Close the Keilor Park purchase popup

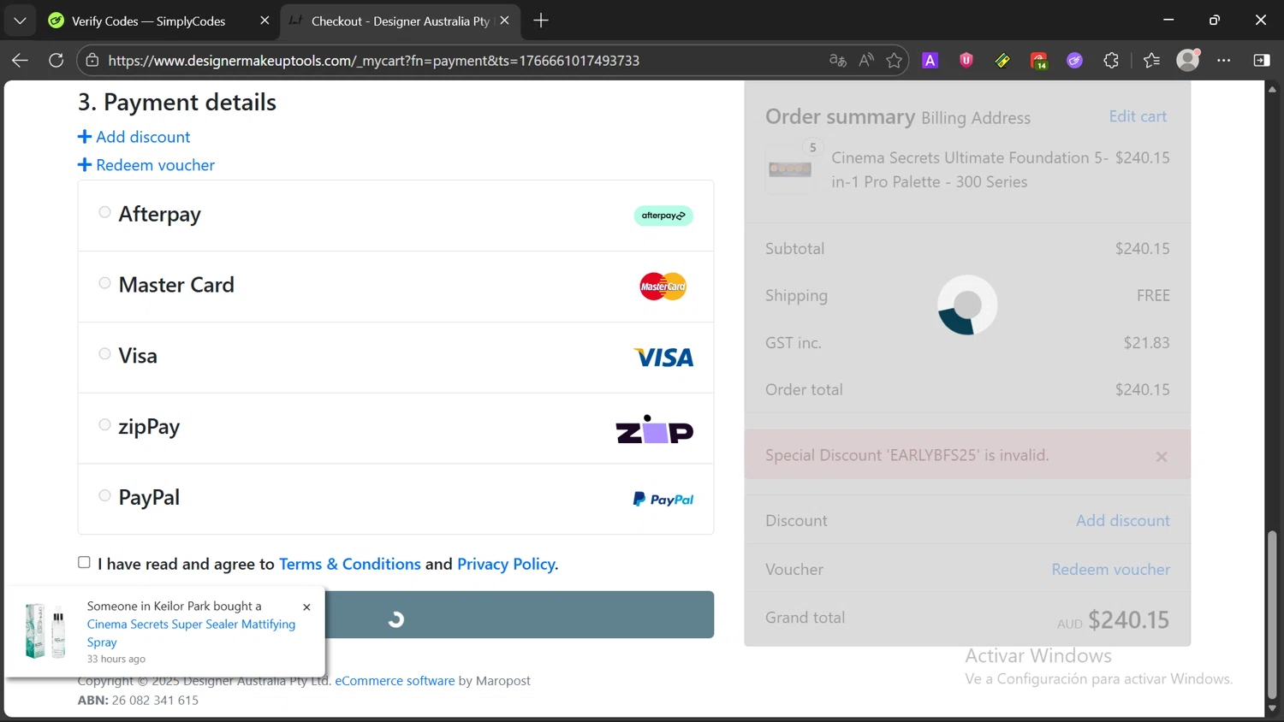(306, 607)
